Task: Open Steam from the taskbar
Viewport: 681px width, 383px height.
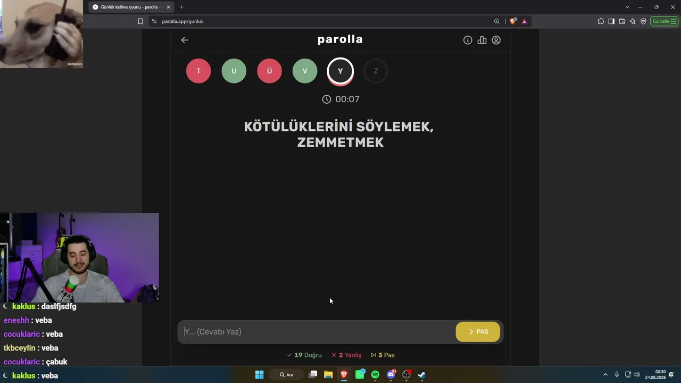Action: (x=422, y=374)
